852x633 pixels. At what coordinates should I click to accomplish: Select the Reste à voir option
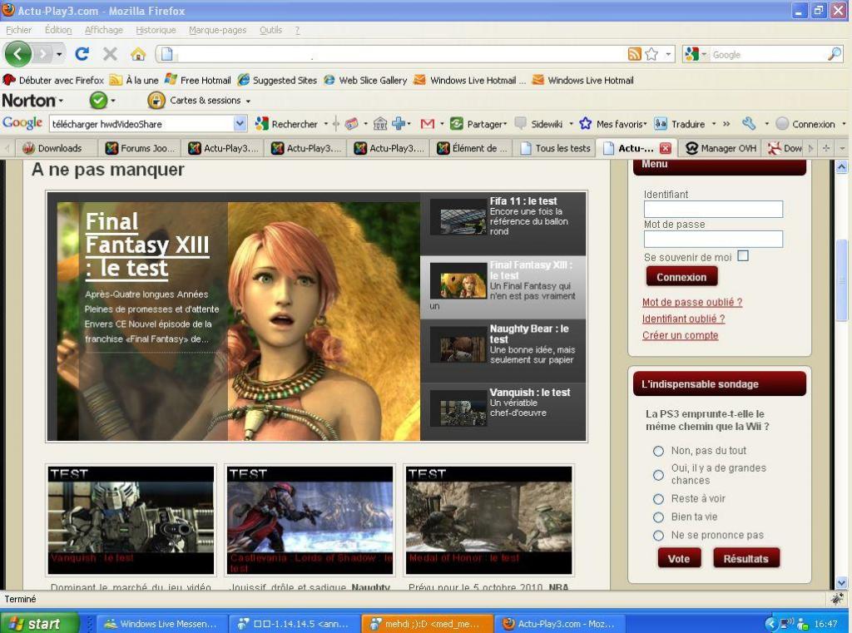click(x=658, y=499)
